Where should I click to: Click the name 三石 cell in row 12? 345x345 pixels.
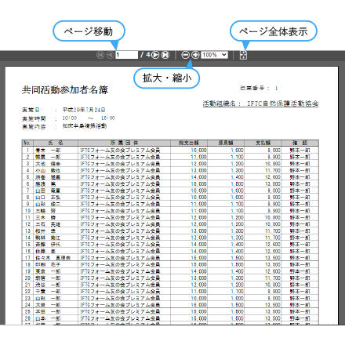click(x=56, y=224)
